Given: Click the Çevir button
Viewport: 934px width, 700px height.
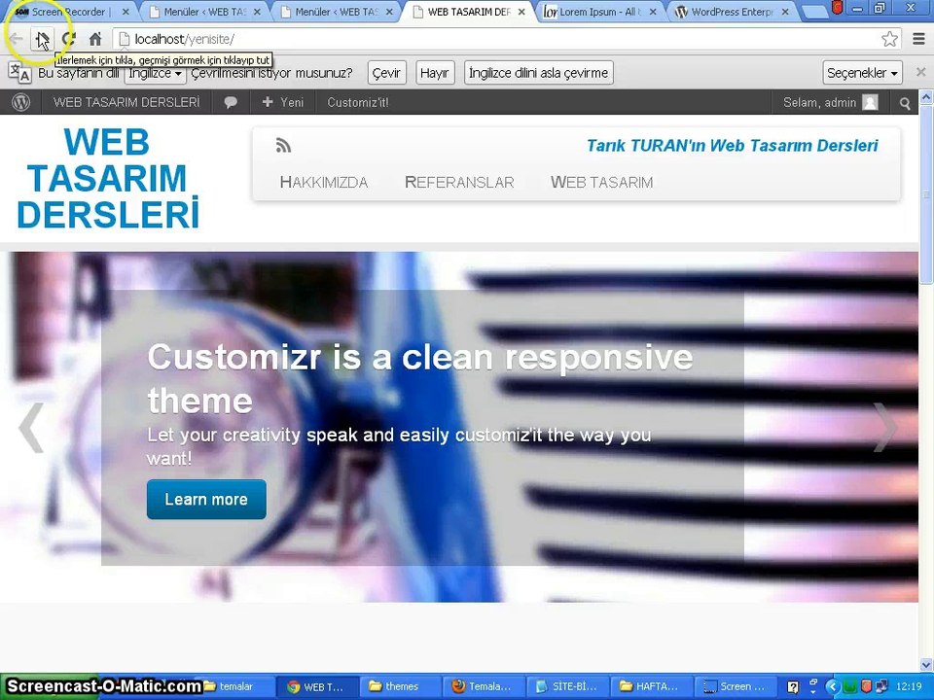Looking at the screenshot, I should click(386, 73).
